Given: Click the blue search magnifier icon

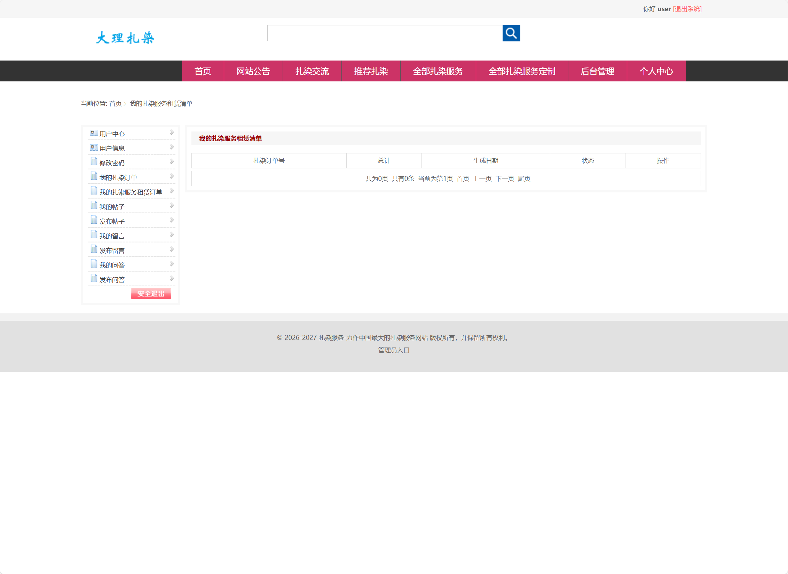Looking at the screenshot, I should [x=511, y=33].
